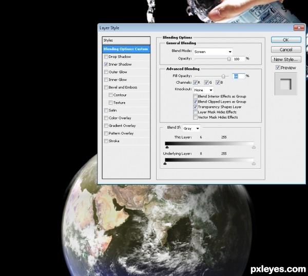This screenshot has width=308, height=276.
Task: Click the style preview thumbnail
Action: coord(285,84)
